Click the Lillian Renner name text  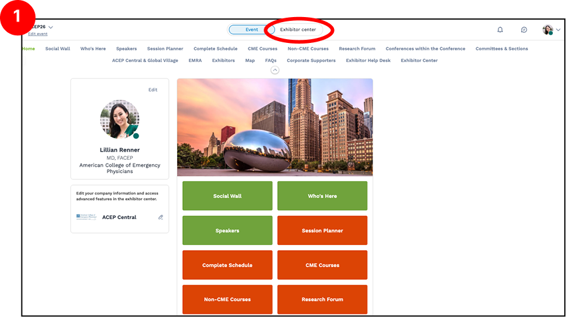pos(120,150)
